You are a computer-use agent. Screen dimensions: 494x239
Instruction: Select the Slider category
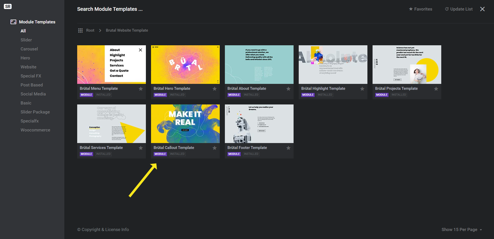(x=26, y=40)
